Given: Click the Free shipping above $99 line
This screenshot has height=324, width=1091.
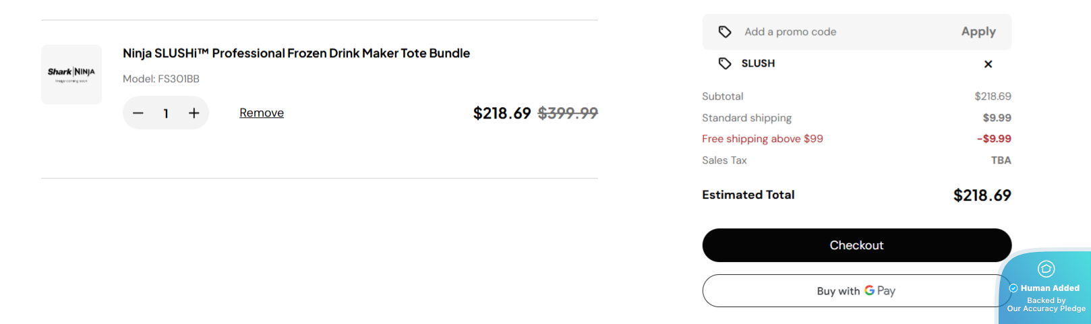Looking at the screenshot, I should point(763,139).
